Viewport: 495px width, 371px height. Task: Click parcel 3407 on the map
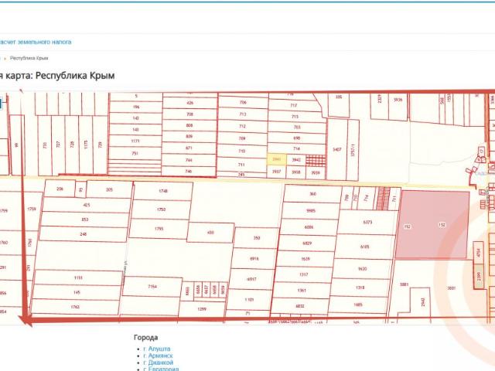[x=337, y=149]
